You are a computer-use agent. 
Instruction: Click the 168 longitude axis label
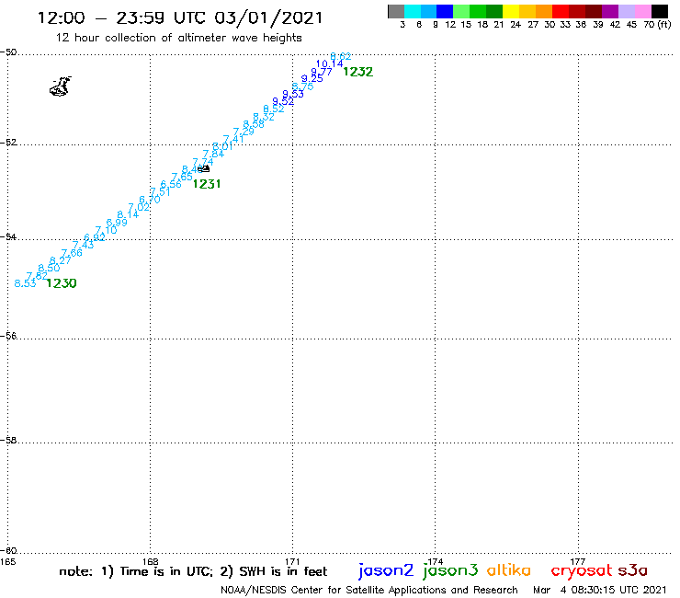(x=151, y=561)
